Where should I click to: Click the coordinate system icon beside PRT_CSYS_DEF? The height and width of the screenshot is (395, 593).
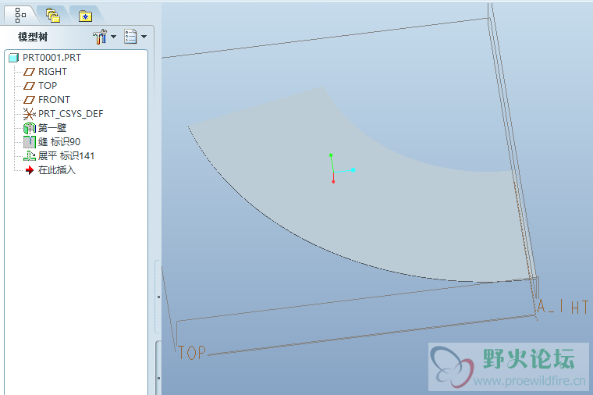point(29,114)
